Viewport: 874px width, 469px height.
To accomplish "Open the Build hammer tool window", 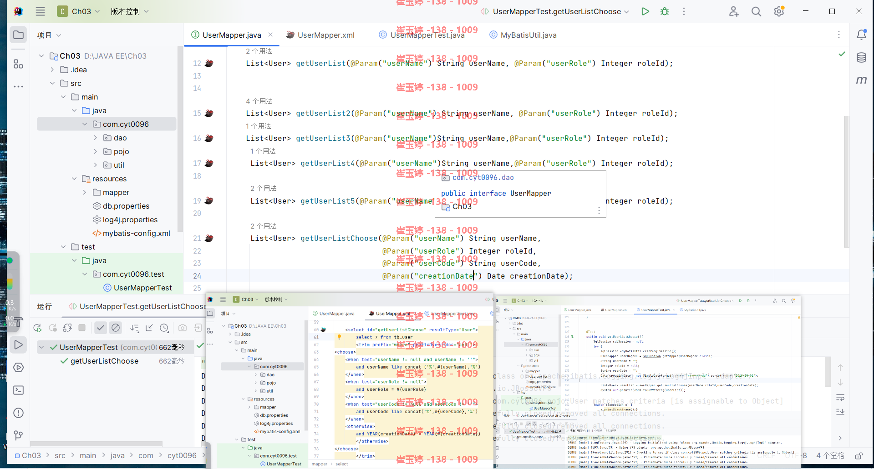I will pyautogui.click(x=17, y=323).
